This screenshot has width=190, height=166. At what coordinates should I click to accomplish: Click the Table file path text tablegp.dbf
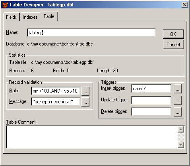(x=62, y=62)
